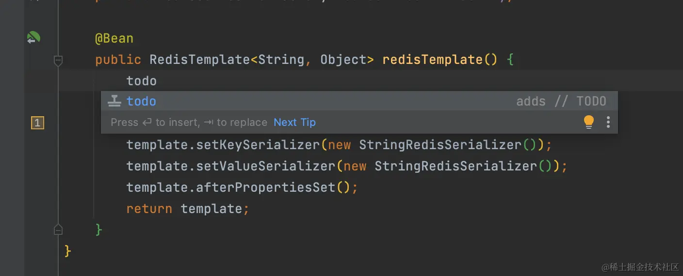Click the afterPropertiesSet method call
Image resolution: width=683 pixels, height=276 pixels.
click(x=265, y=187)
